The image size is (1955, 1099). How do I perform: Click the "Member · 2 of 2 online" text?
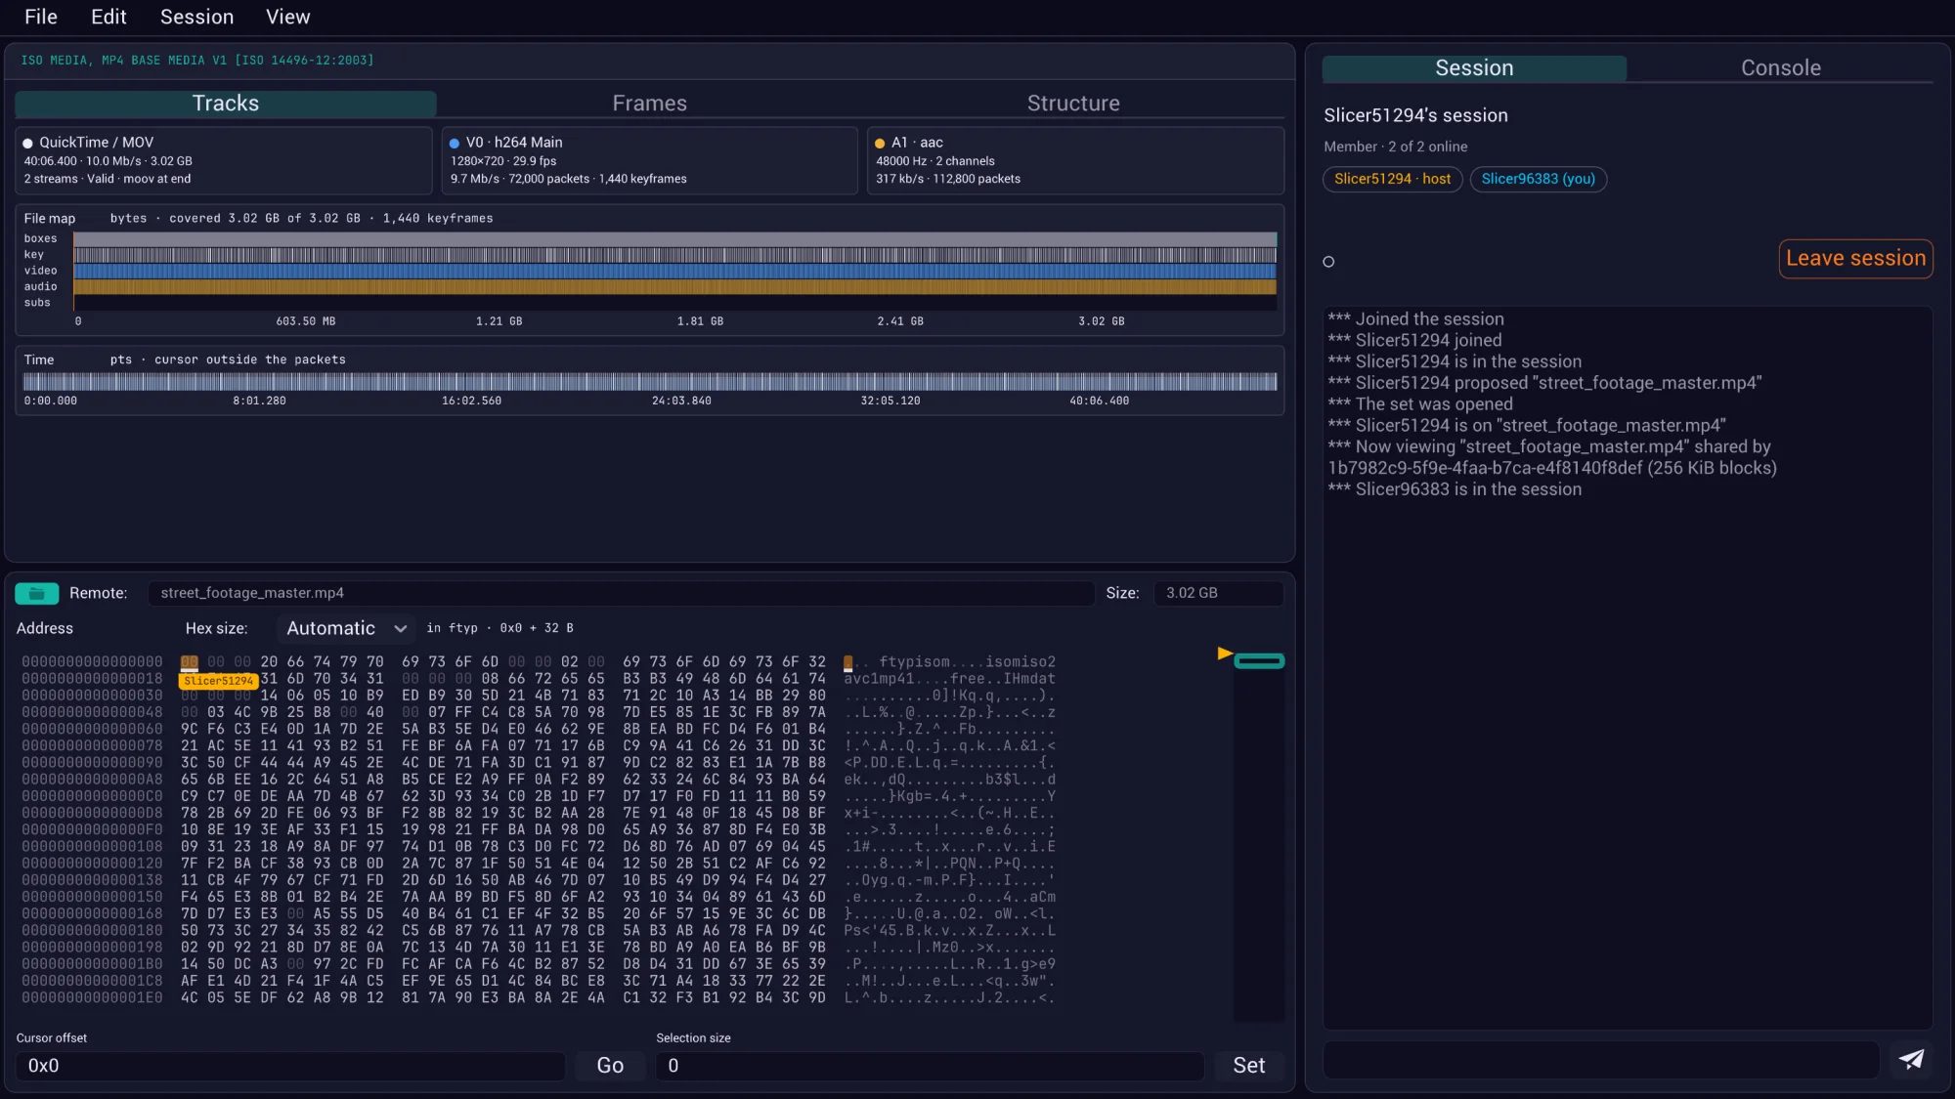[x=1395, y=147]
